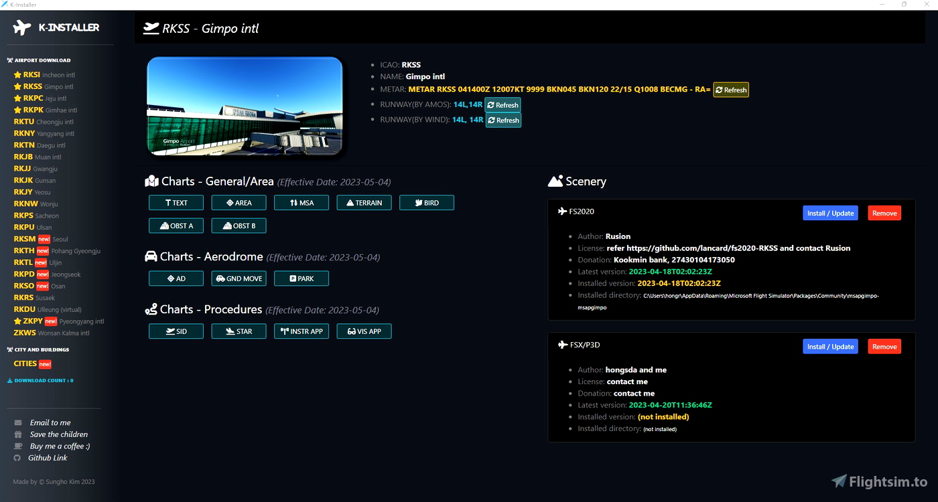Screen dimensions: 938x502
Task: Open the SID procedures chart
Action: [176, 331]
